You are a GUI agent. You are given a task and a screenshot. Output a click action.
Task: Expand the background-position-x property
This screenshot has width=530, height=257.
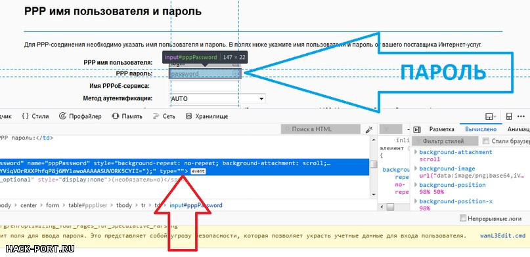pos(416,202)
